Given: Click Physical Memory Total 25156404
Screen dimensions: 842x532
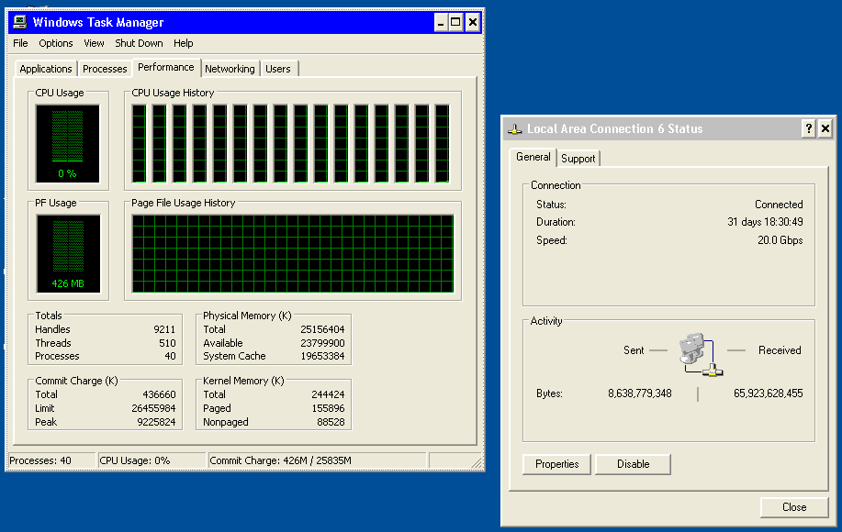Looking at the screenshot, I should tap(322, 329).
